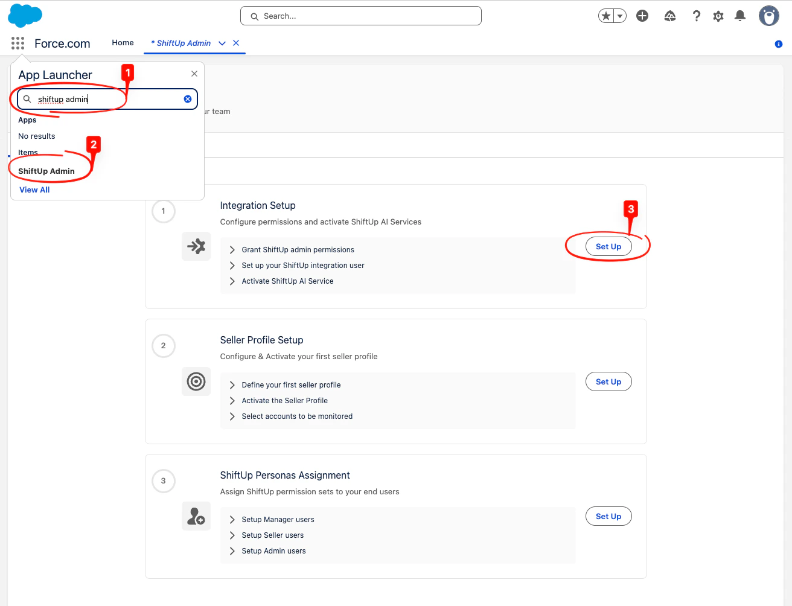
Task: Click the Favorites star icon
Action: (606, 16)
